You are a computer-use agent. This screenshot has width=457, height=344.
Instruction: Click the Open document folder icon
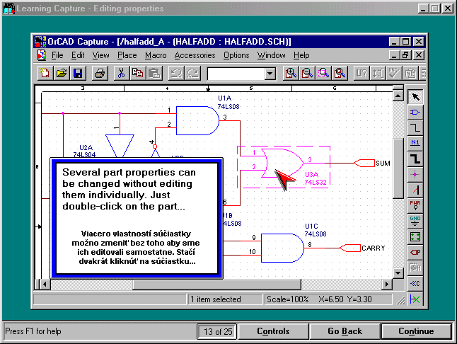point(62,73)
